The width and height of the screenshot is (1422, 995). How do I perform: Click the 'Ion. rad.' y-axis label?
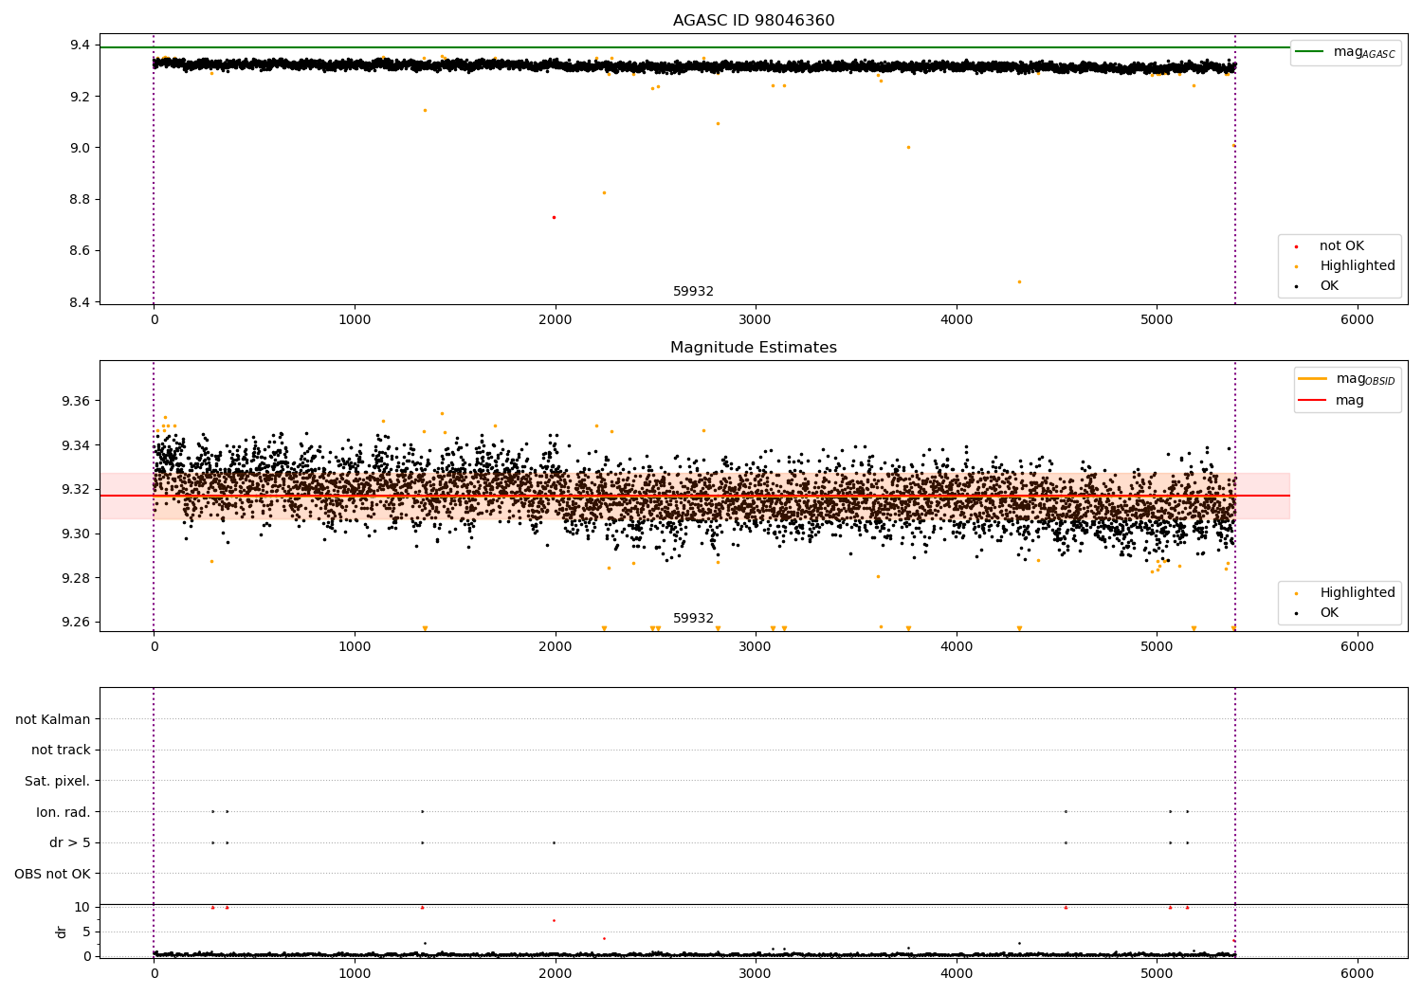(x=64, y=812)
